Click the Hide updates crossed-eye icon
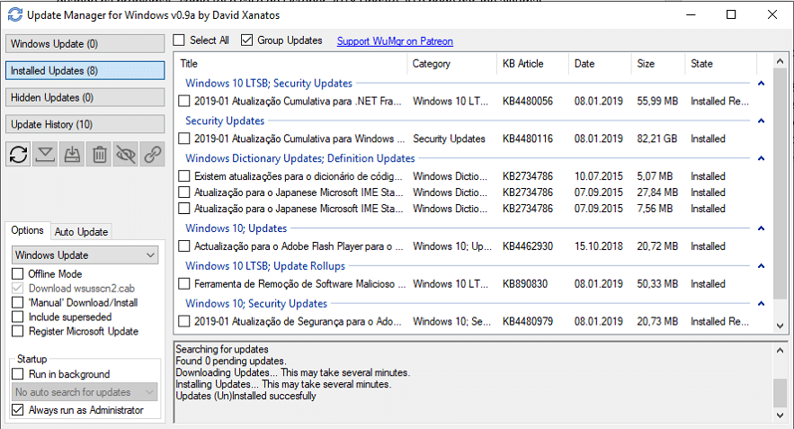Image resolution: width=794 pixels, height=429 pixels. click(x=126, y=154)
